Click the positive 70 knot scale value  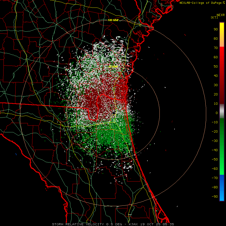tap(216, 48)
